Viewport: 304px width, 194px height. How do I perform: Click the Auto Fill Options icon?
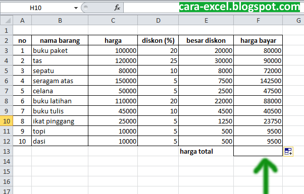288,152
